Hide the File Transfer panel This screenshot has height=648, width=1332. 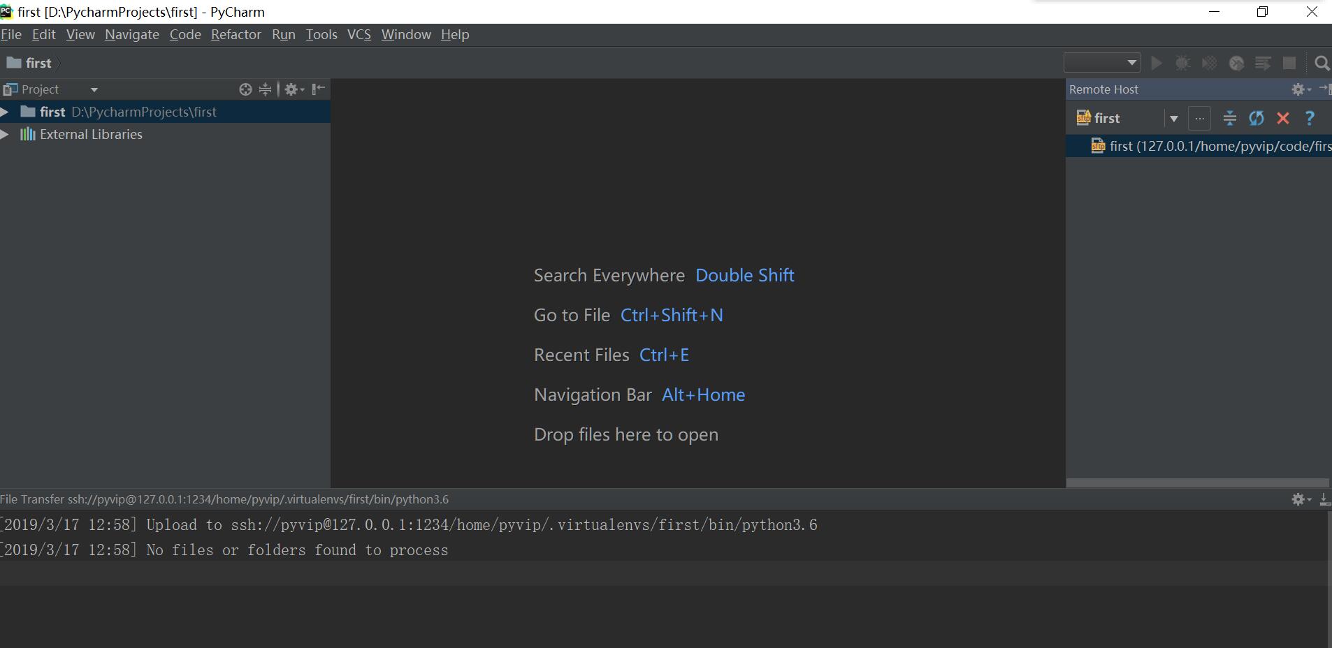tap(1324, 499)
